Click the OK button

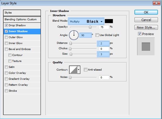point(146,12)
